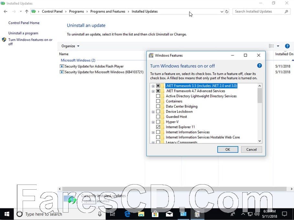Enable the Containers feature checkbox
The height and width of the screenshot is (220, 294).
point(158,101)
